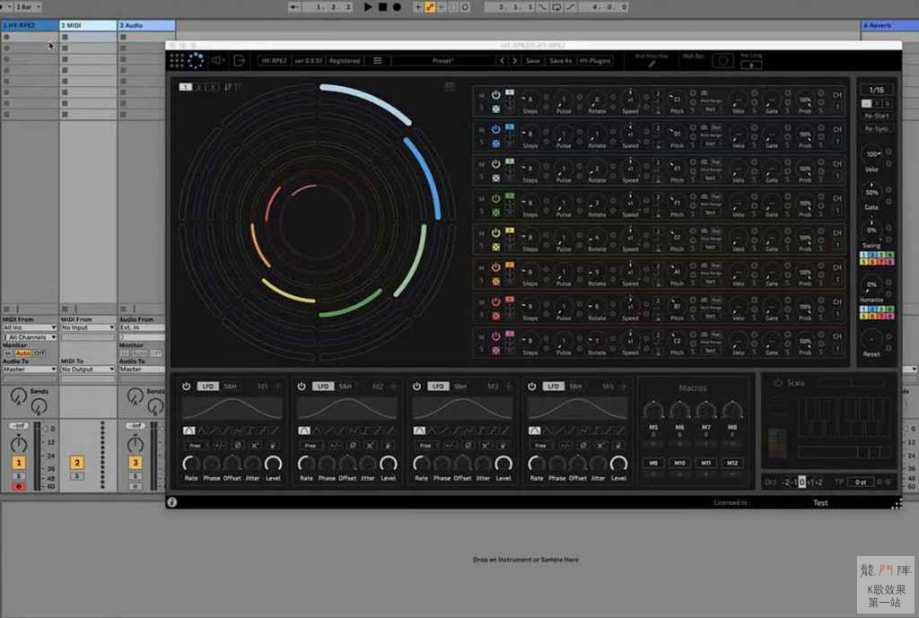The width and height of the screenshot is (919, 618).
Task: Select LFO mode on the M3 modulator
Action: [x=438, y=386]
